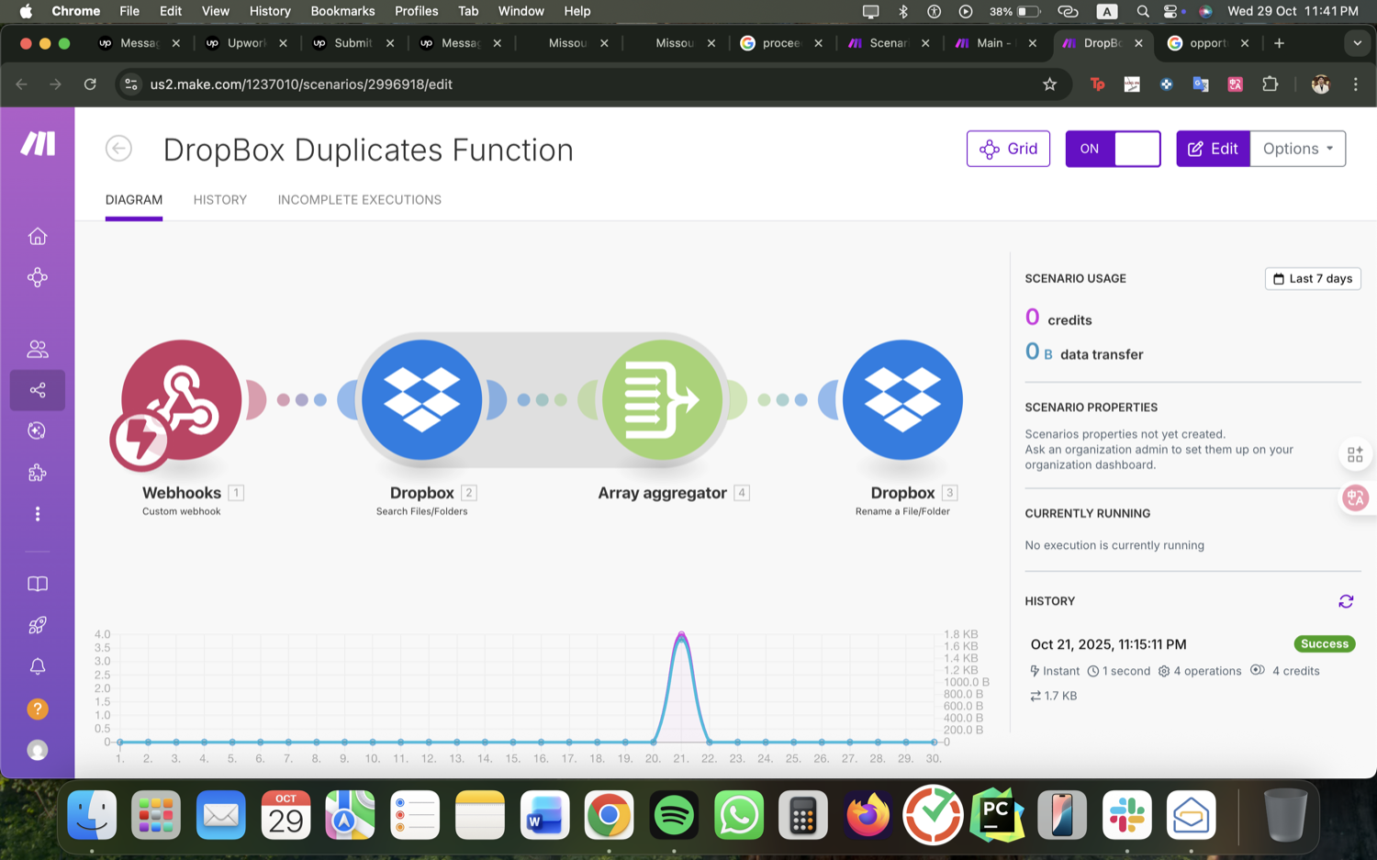Image resolution: width=1377 pixels, height=860 pixels.
Task: Open Slack from the Dock
Action: click(1126, 815)
